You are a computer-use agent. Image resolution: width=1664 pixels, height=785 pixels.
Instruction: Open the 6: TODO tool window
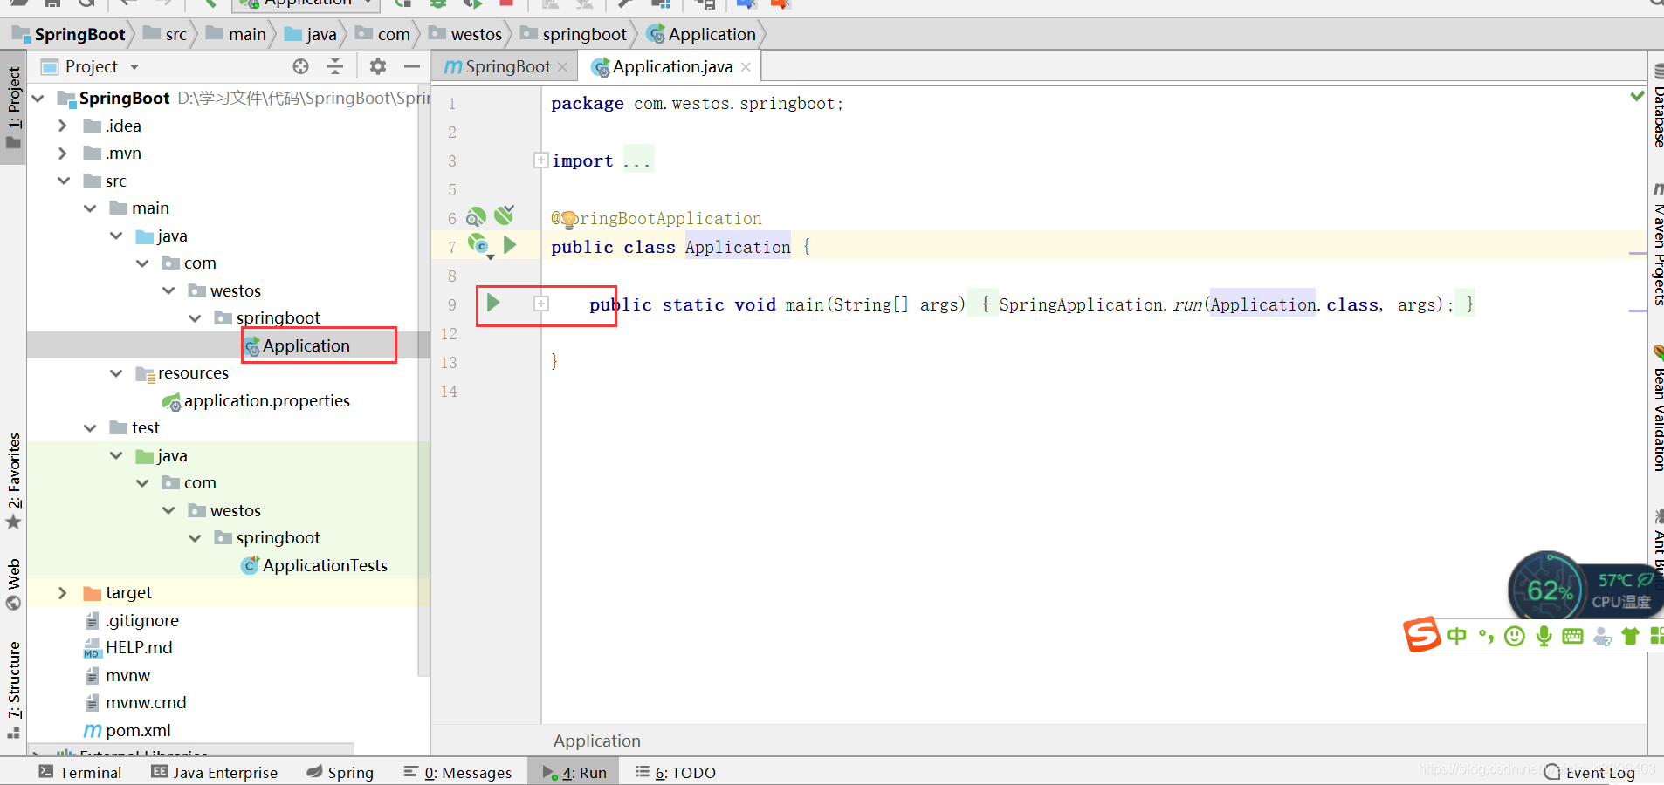(675, 772)
